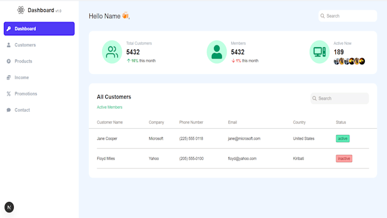This screenshot has width=387, height=218.
Task: Click the Status column header
Action: [341, 122]
